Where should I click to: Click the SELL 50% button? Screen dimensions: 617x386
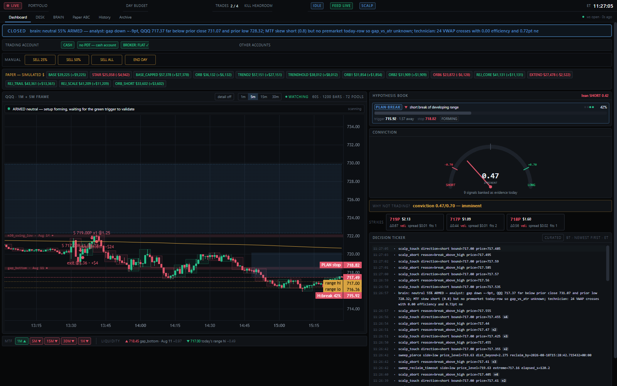click(x=73, y=60)
